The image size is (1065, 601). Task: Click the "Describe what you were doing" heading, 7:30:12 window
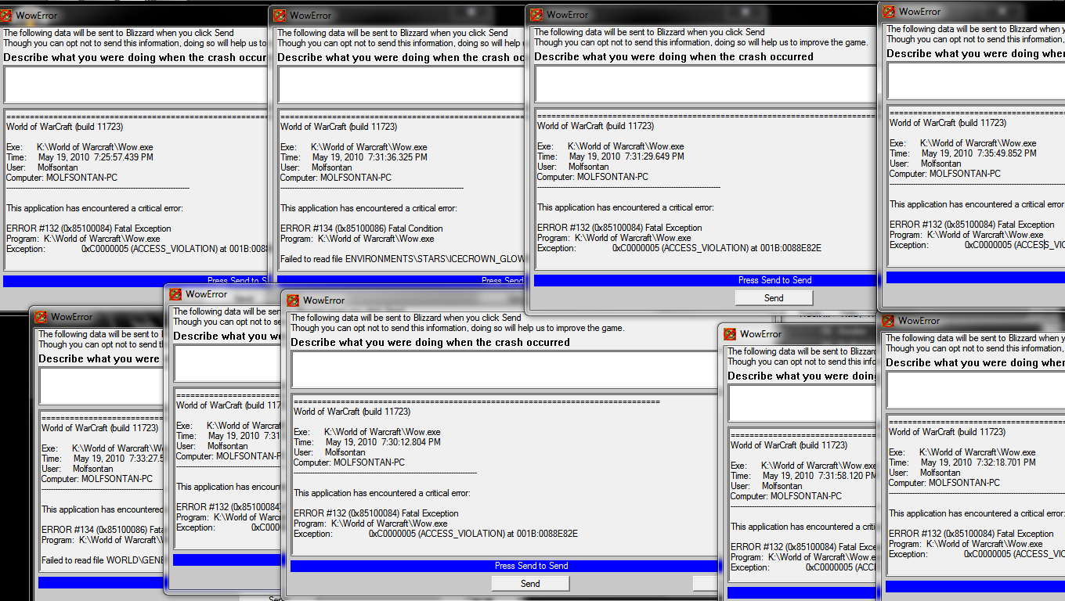pyautogui.click(x=431, y=343)
